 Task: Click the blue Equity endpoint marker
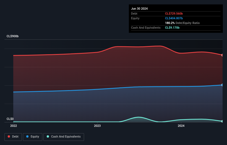pos(222,85)
